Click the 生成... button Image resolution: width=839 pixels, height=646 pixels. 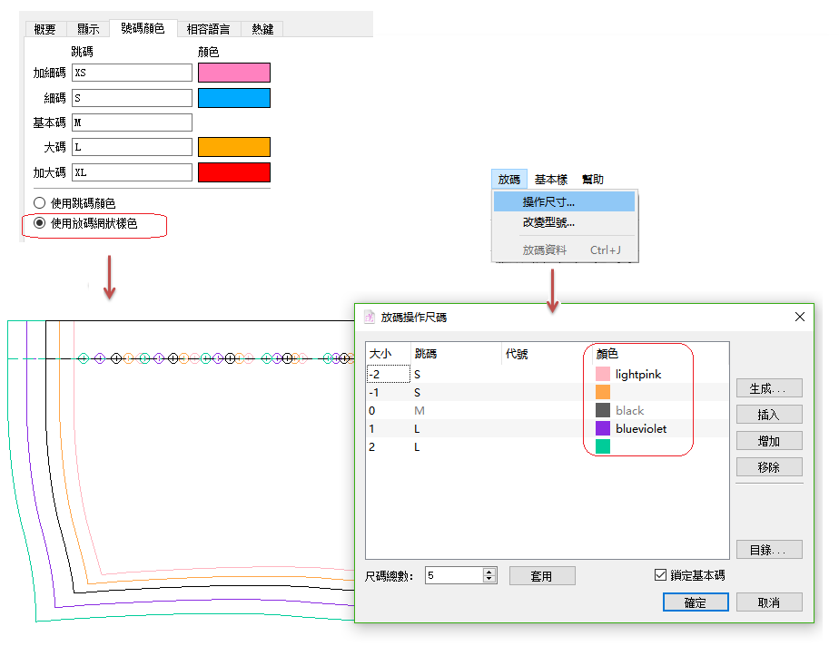(768, 388)
